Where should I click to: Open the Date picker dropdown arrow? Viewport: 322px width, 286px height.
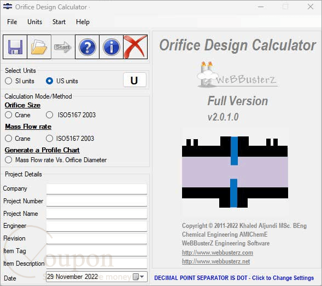tap(142, 277)
